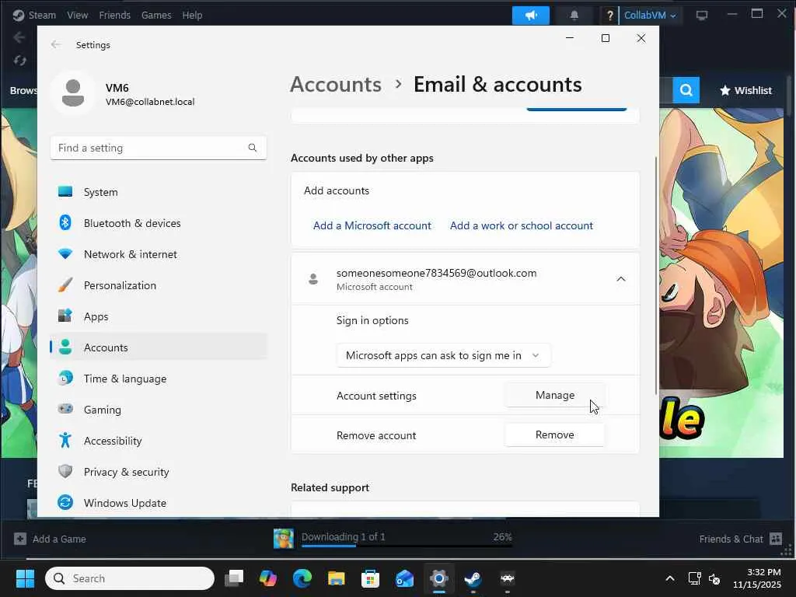
Task: Collapse the outlook.com account entry
Action: (621, 279)
